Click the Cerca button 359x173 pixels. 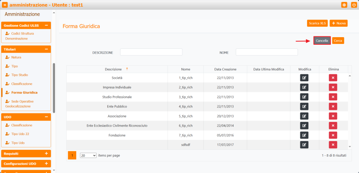click(x=338, y=41)
